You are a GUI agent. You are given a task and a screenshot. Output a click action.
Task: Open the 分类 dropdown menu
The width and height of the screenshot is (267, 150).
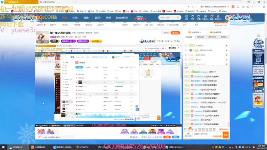click(x=75, y=18)
